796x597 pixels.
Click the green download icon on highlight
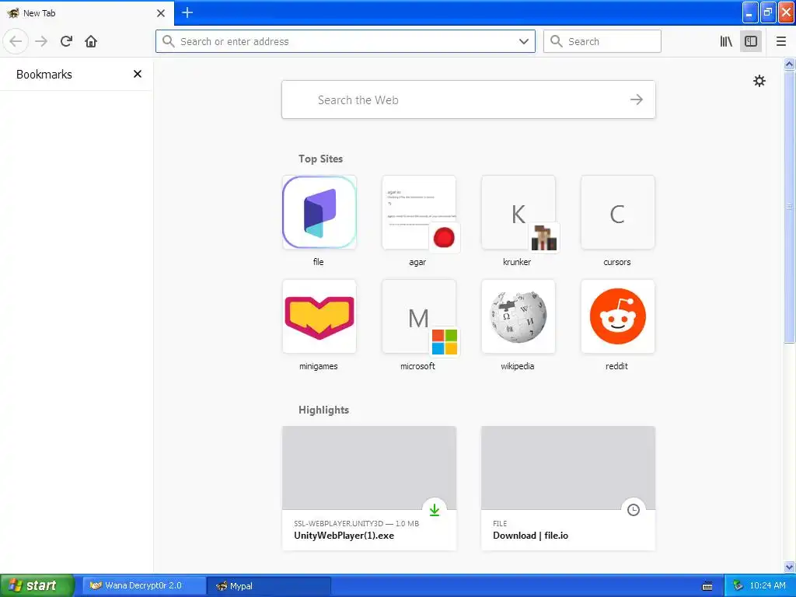pos(435,510)
